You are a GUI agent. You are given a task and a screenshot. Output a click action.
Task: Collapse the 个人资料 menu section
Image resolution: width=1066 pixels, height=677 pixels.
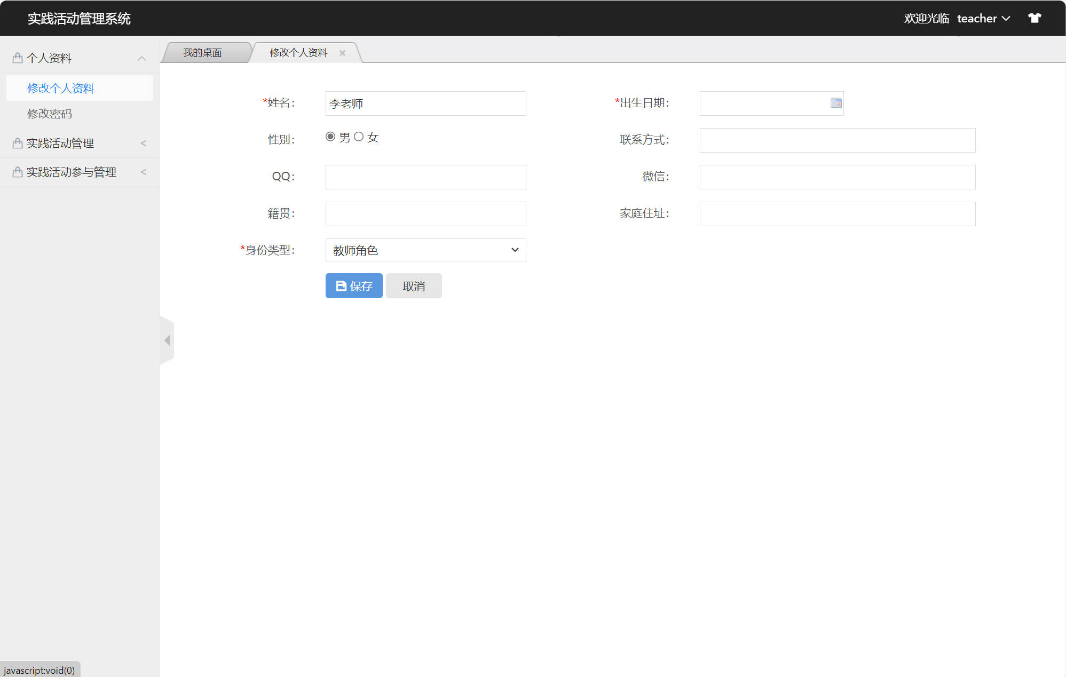pyautogui.click(x=141, y=58)
